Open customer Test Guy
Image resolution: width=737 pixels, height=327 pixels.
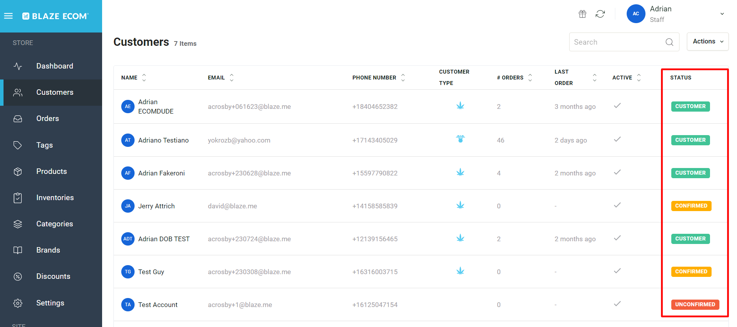(x=151, y=272)
